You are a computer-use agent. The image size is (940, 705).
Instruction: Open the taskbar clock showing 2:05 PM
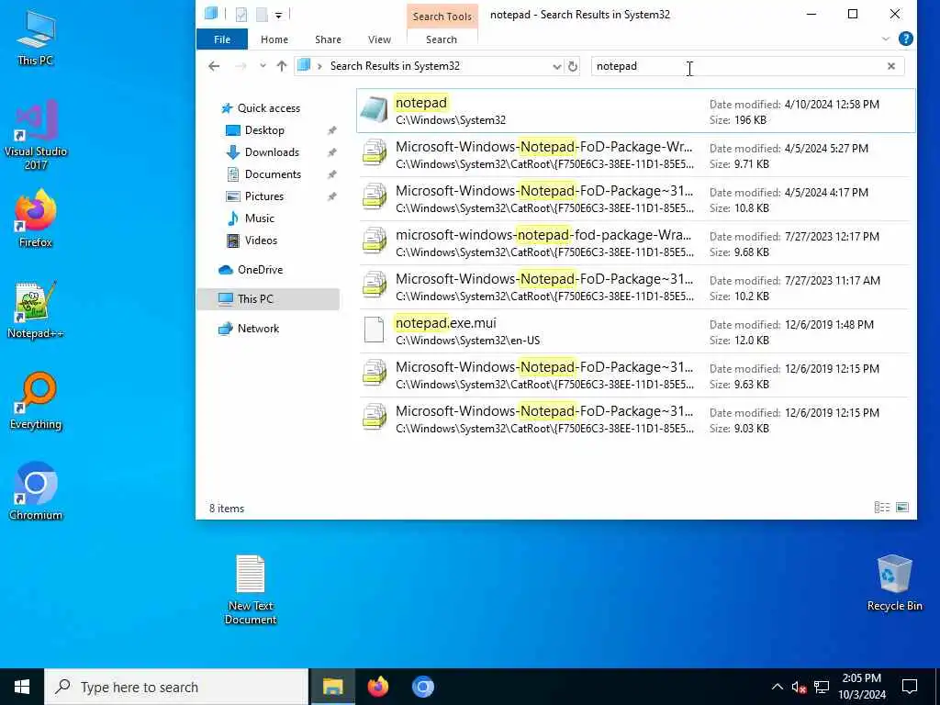tap(861, 687)
